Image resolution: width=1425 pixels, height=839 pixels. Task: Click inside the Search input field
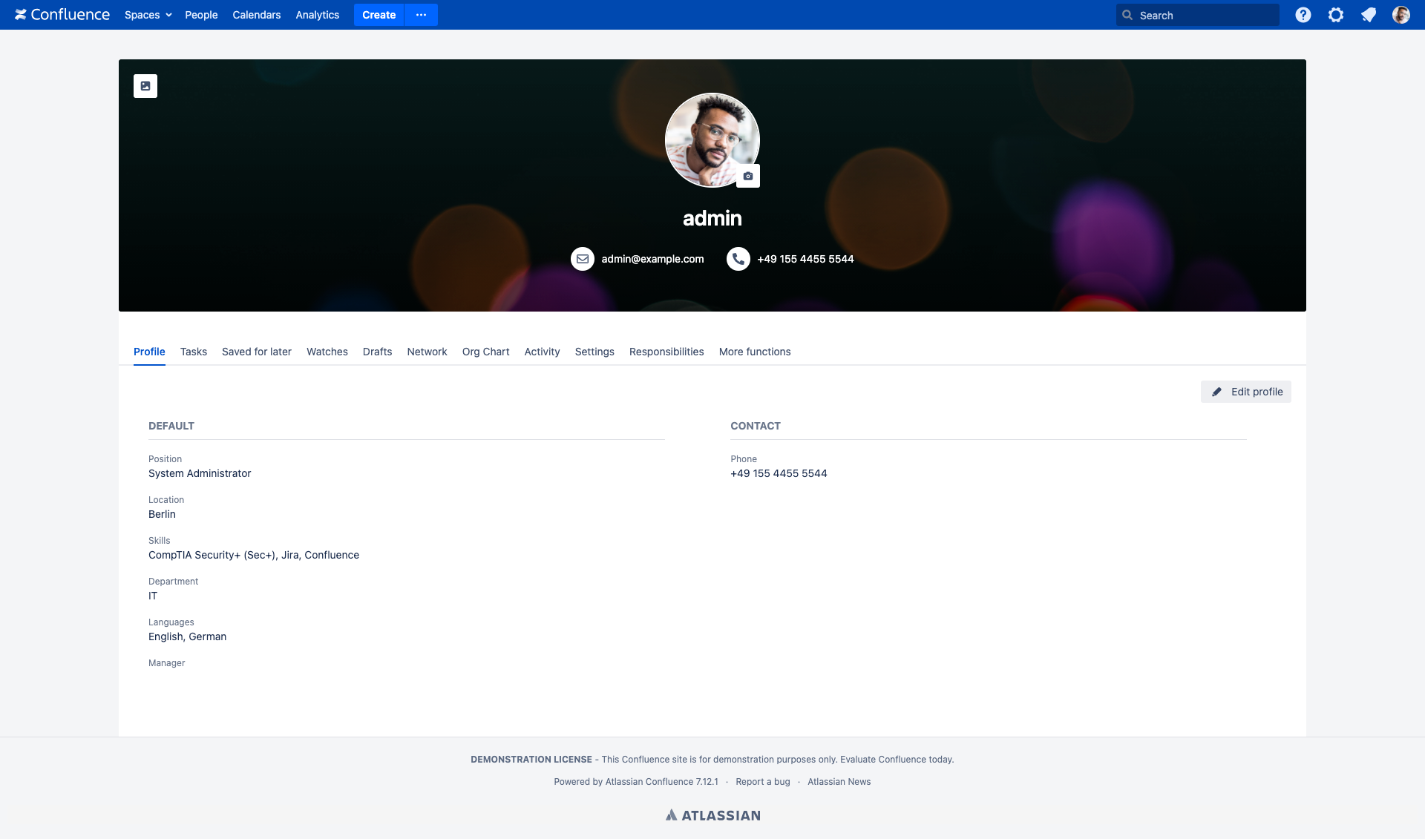1202,15
